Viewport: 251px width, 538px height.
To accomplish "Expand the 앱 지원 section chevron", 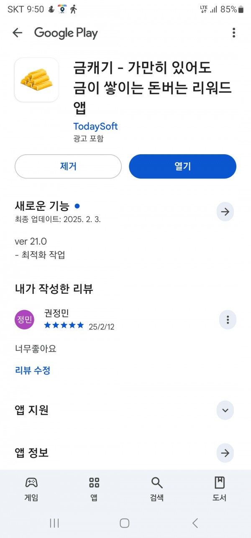I will pos(225,410).
